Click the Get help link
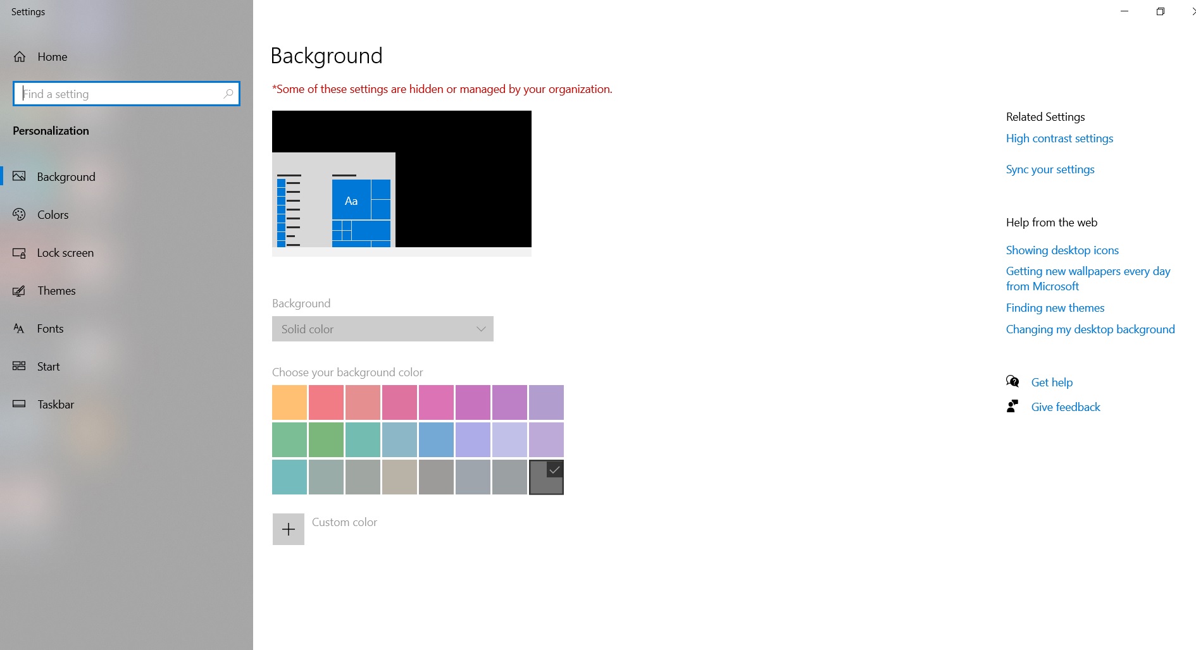The height and width of the screenshot is (650, 1196). [x=1052, y=383]
